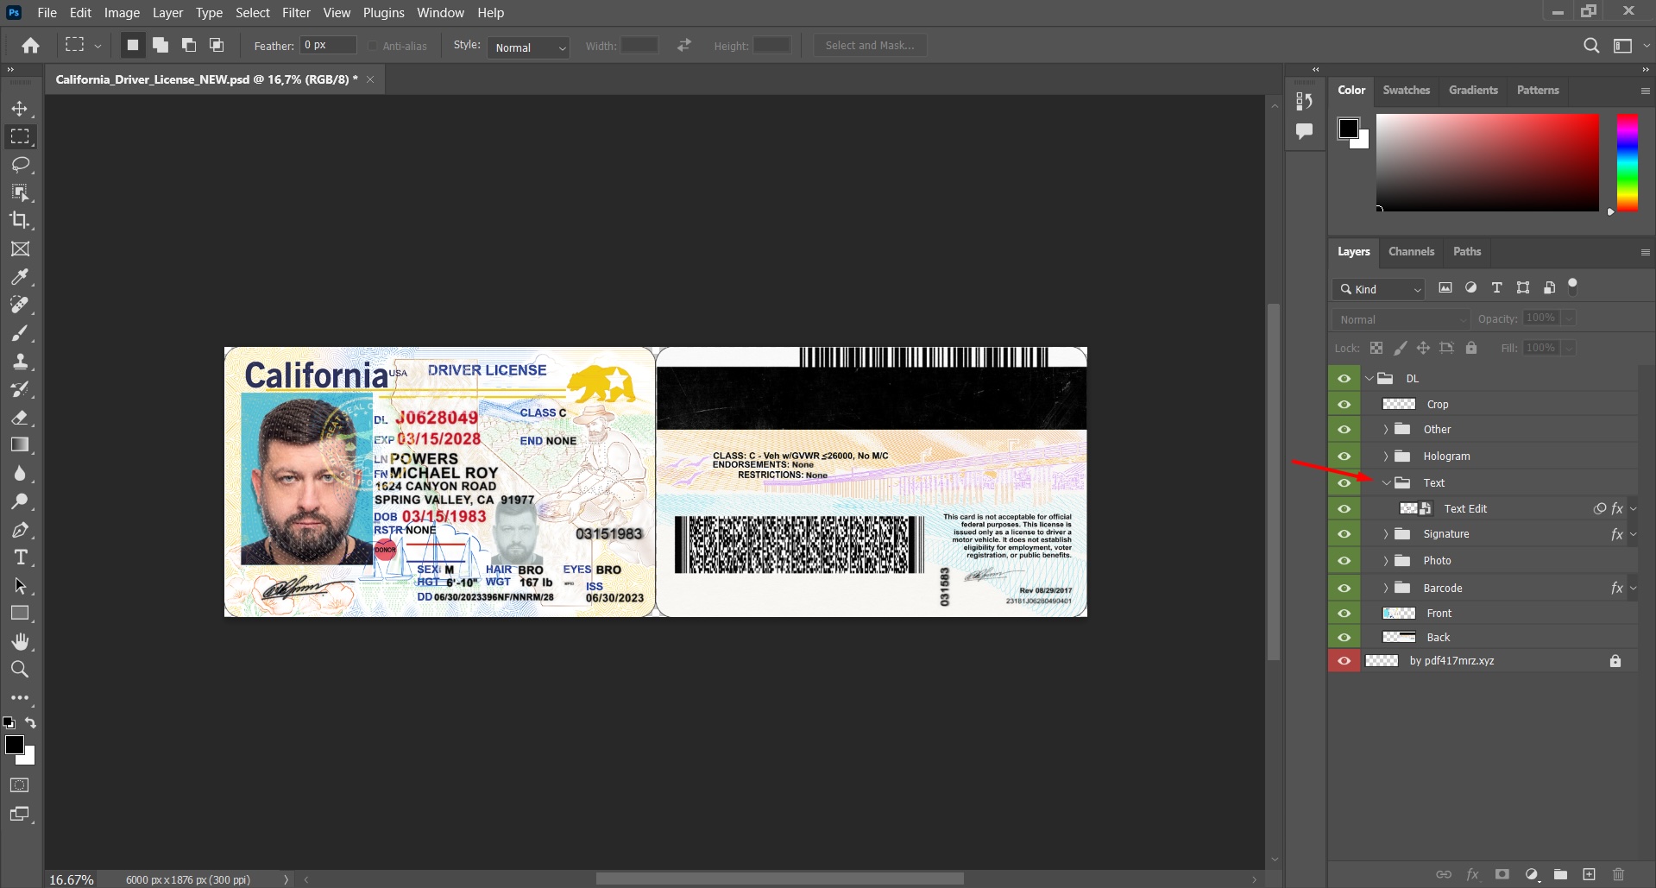Toggle visibility of the Back layer
The width and height of the screenshot is (1656, 888).
1344,637
